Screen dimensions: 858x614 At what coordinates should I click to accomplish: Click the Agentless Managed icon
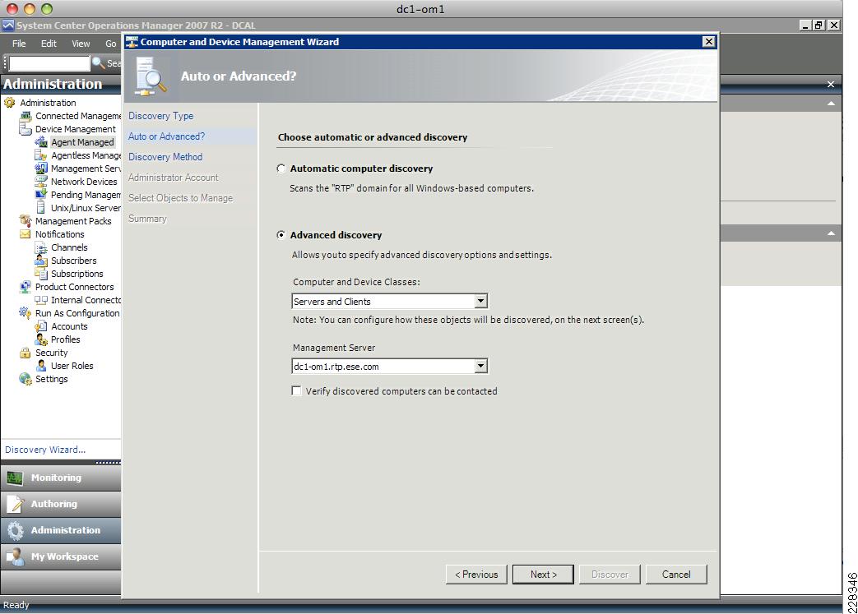[x=41, y=155]
